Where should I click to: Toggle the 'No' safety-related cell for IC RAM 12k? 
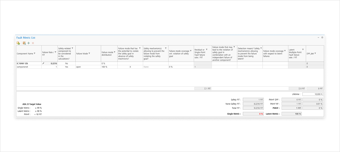pos(66,63)
